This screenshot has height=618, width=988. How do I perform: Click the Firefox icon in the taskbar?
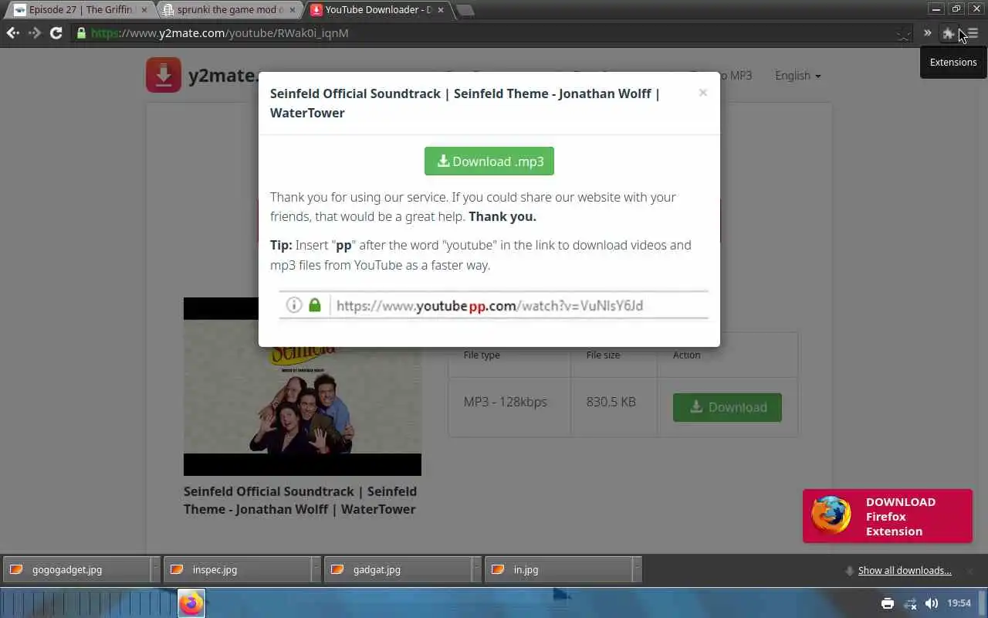pyautogui.click(x=191, y=603)
